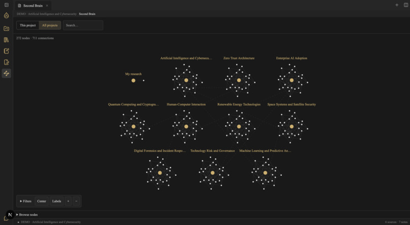The width and height of the screenshot is (410, 225).
Task: Select the Artificial Intelligence and Cybersecurity hub node
Action: pos(186,80)
